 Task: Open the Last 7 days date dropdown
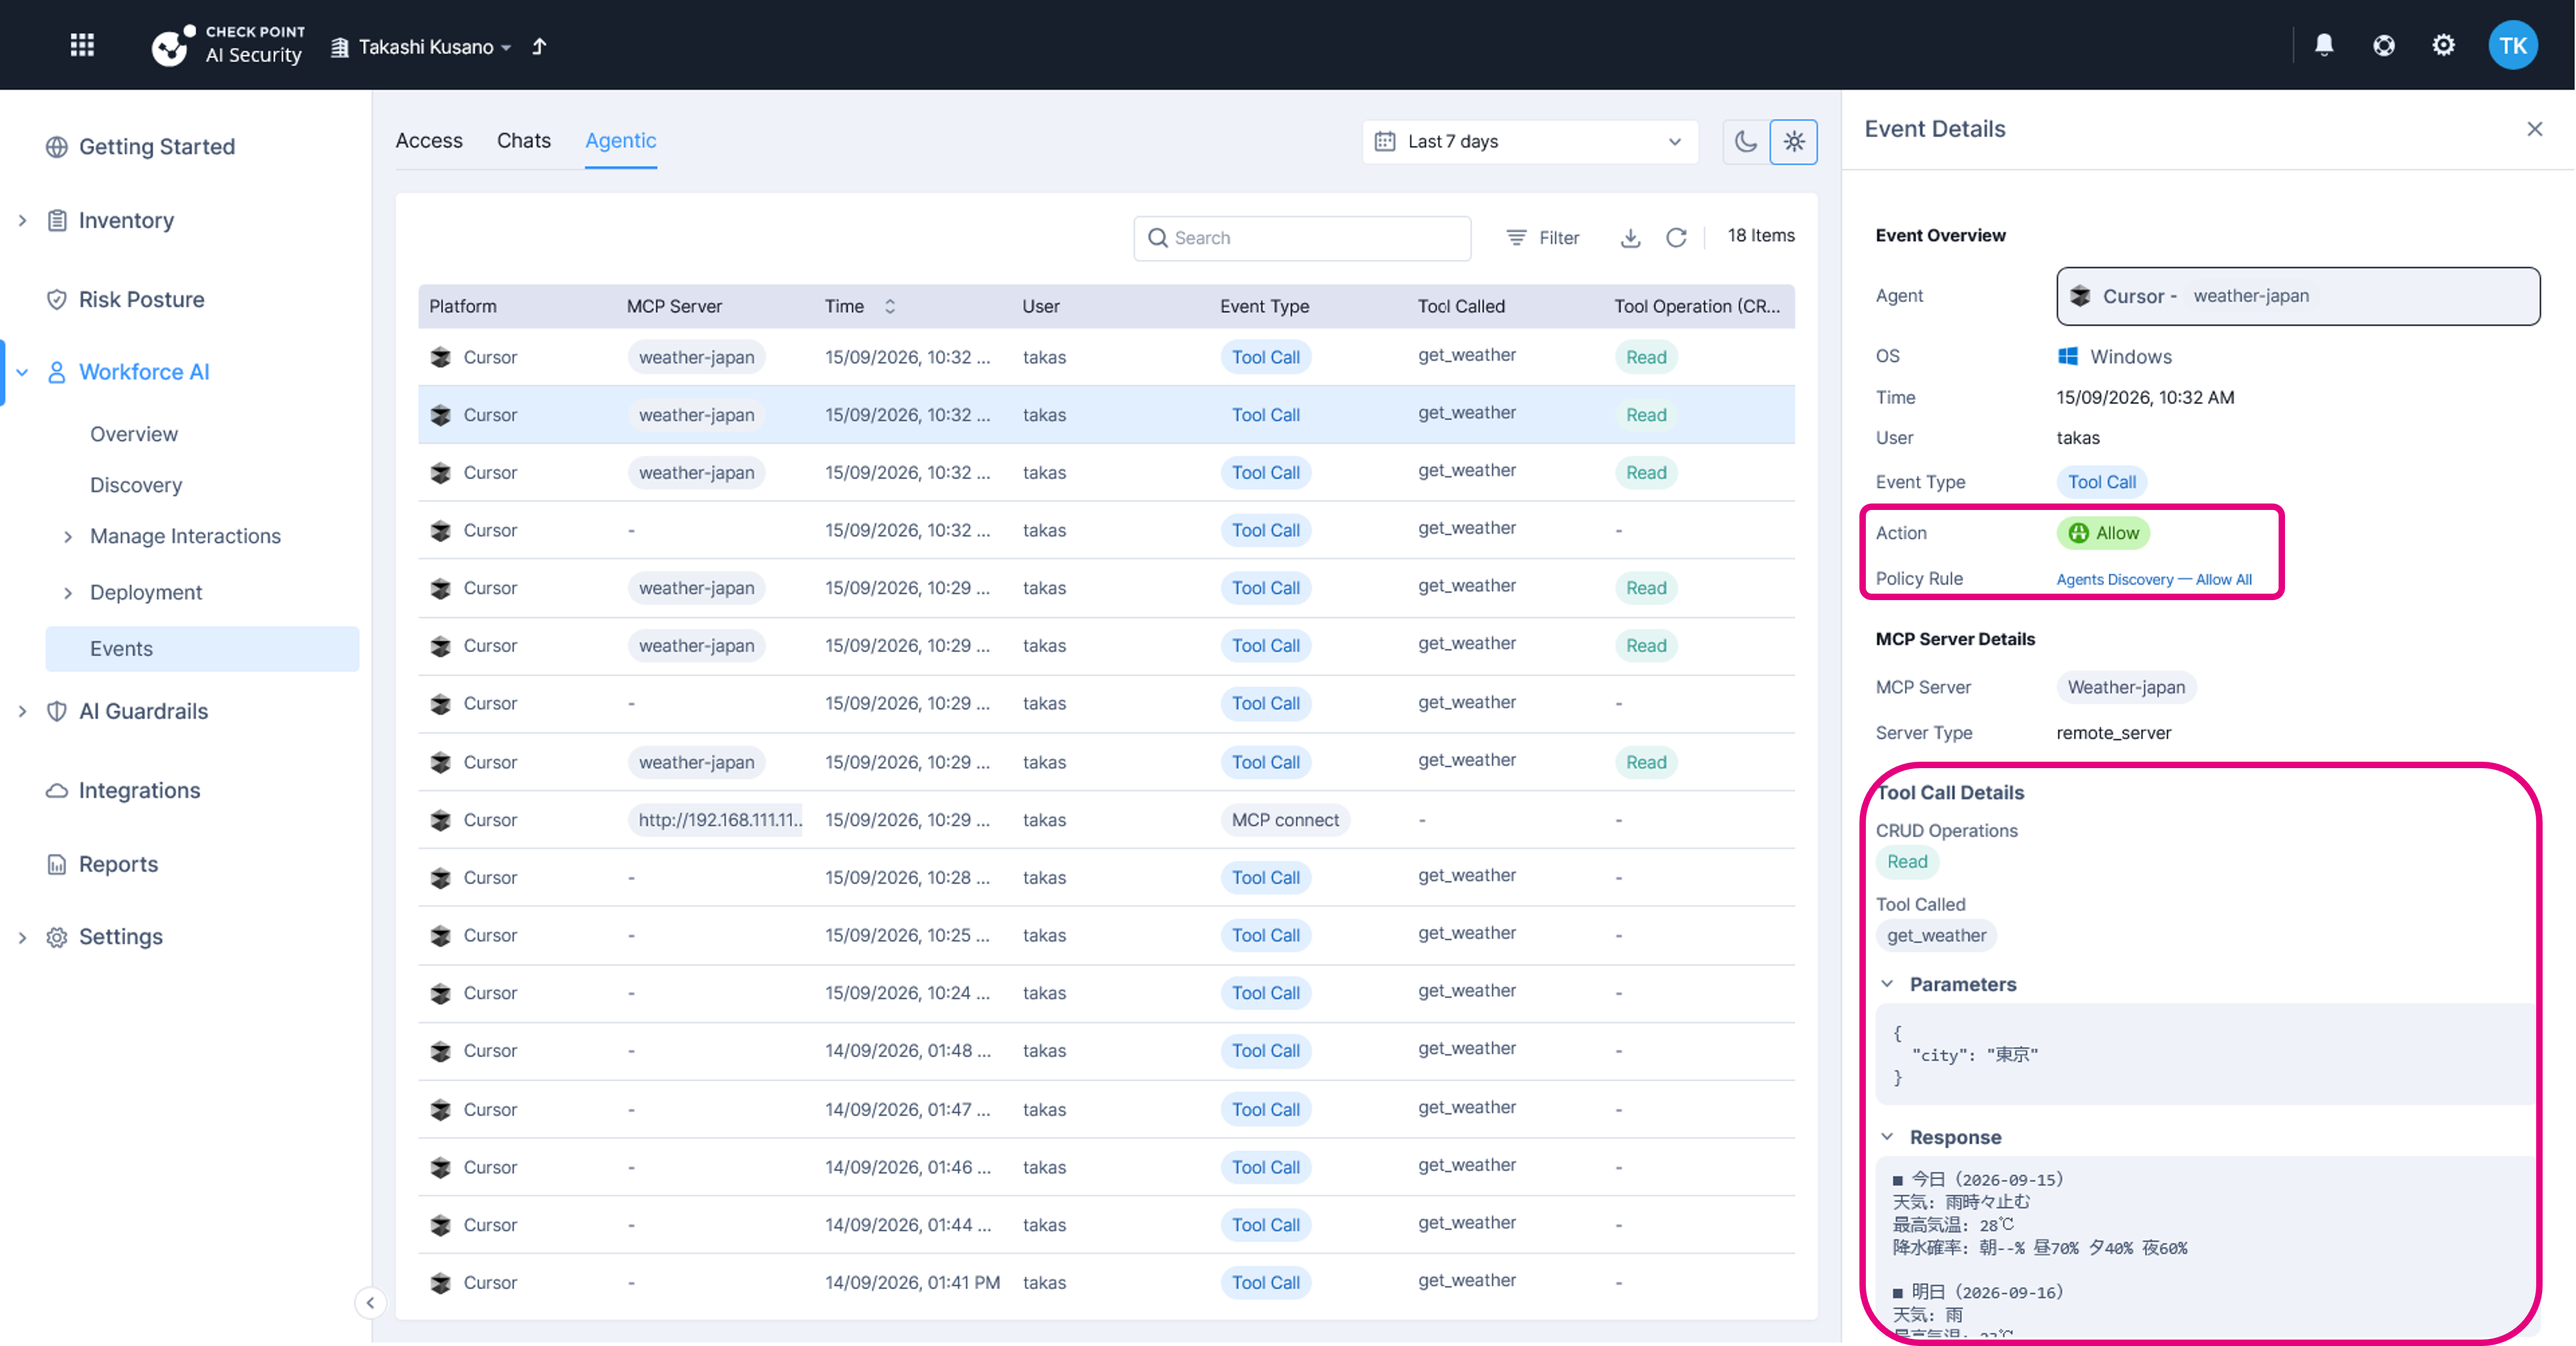coord(1529,141)
